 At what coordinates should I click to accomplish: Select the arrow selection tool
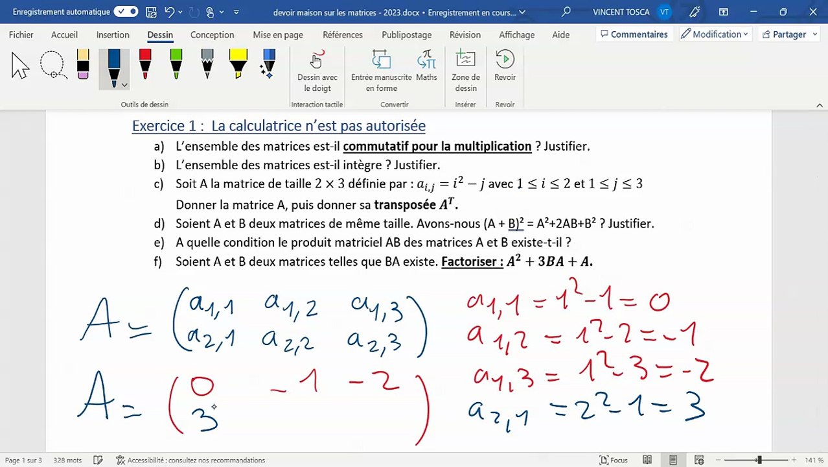pos(20,66)
